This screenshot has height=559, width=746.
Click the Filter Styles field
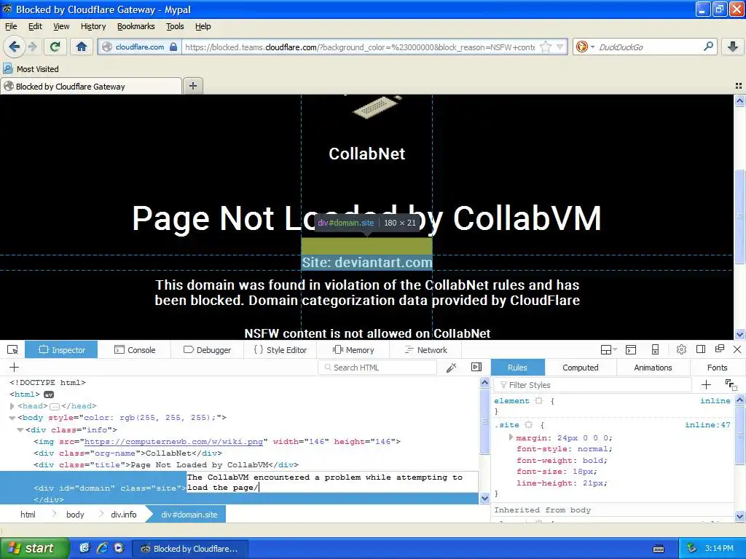pos(593,384)
